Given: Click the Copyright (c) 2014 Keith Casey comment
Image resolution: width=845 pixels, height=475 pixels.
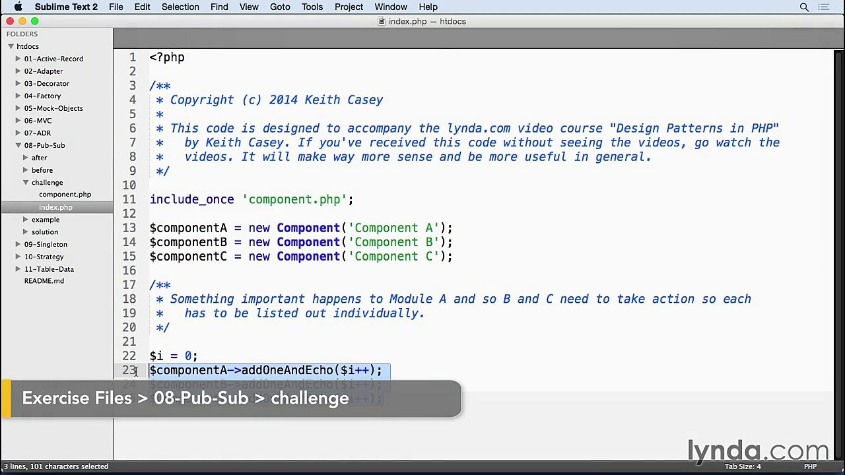Looking at the screenshot, I should coord(277,100).
